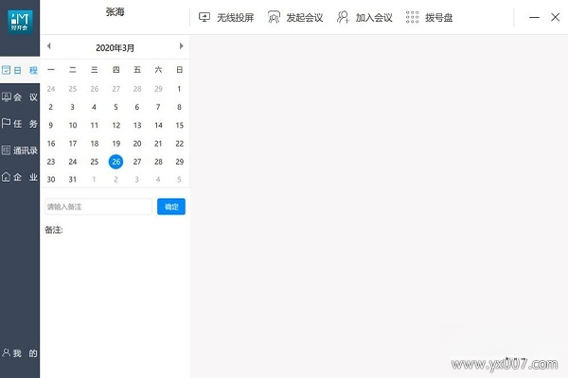Open the 会议 meeting tab
The width and height of the screenshot is (568, 378).
point(20,97)
